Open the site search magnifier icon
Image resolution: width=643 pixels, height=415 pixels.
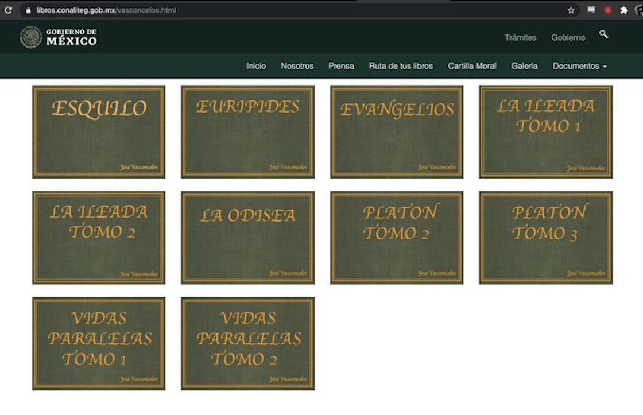tap(603, 35)
